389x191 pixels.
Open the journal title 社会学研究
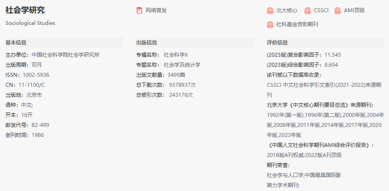pos(25,10)
